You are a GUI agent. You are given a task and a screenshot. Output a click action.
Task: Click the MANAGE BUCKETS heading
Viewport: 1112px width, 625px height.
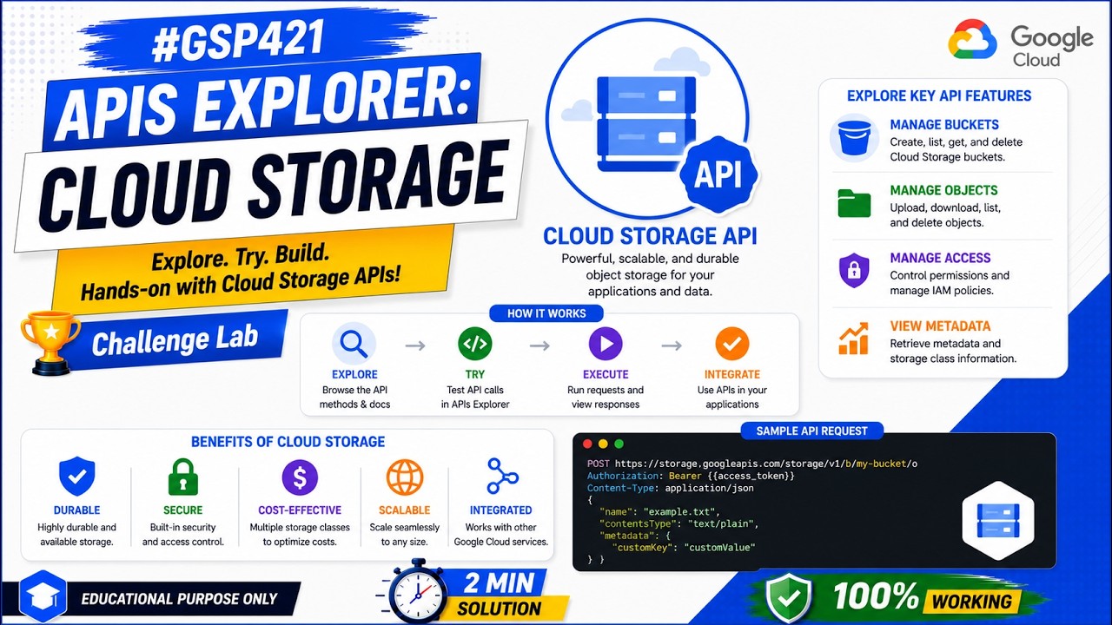(944, 124)
